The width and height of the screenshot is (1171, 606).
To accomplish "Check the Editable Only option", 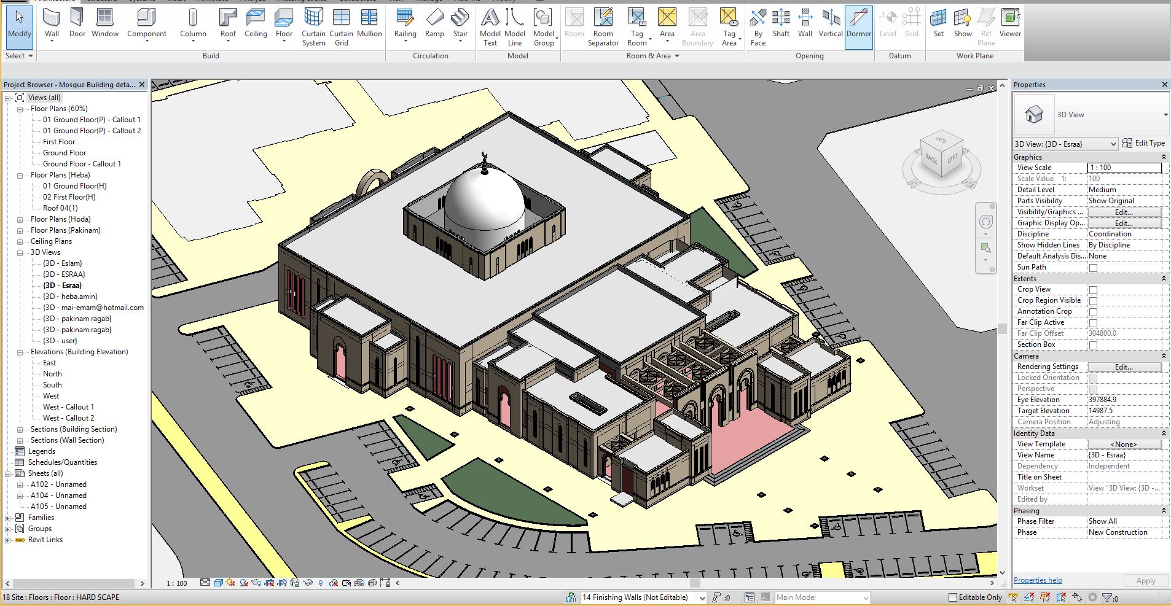I will 953,597.
